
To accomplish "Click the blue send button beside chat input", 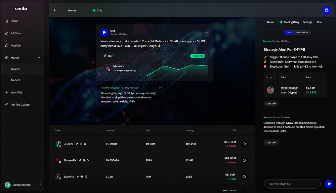I will (x=329, y=184).
